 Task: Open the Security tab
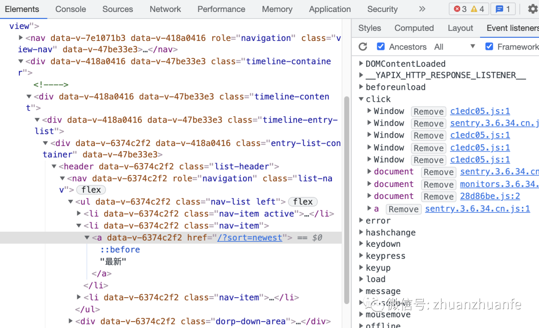click(x=382, y=9)
